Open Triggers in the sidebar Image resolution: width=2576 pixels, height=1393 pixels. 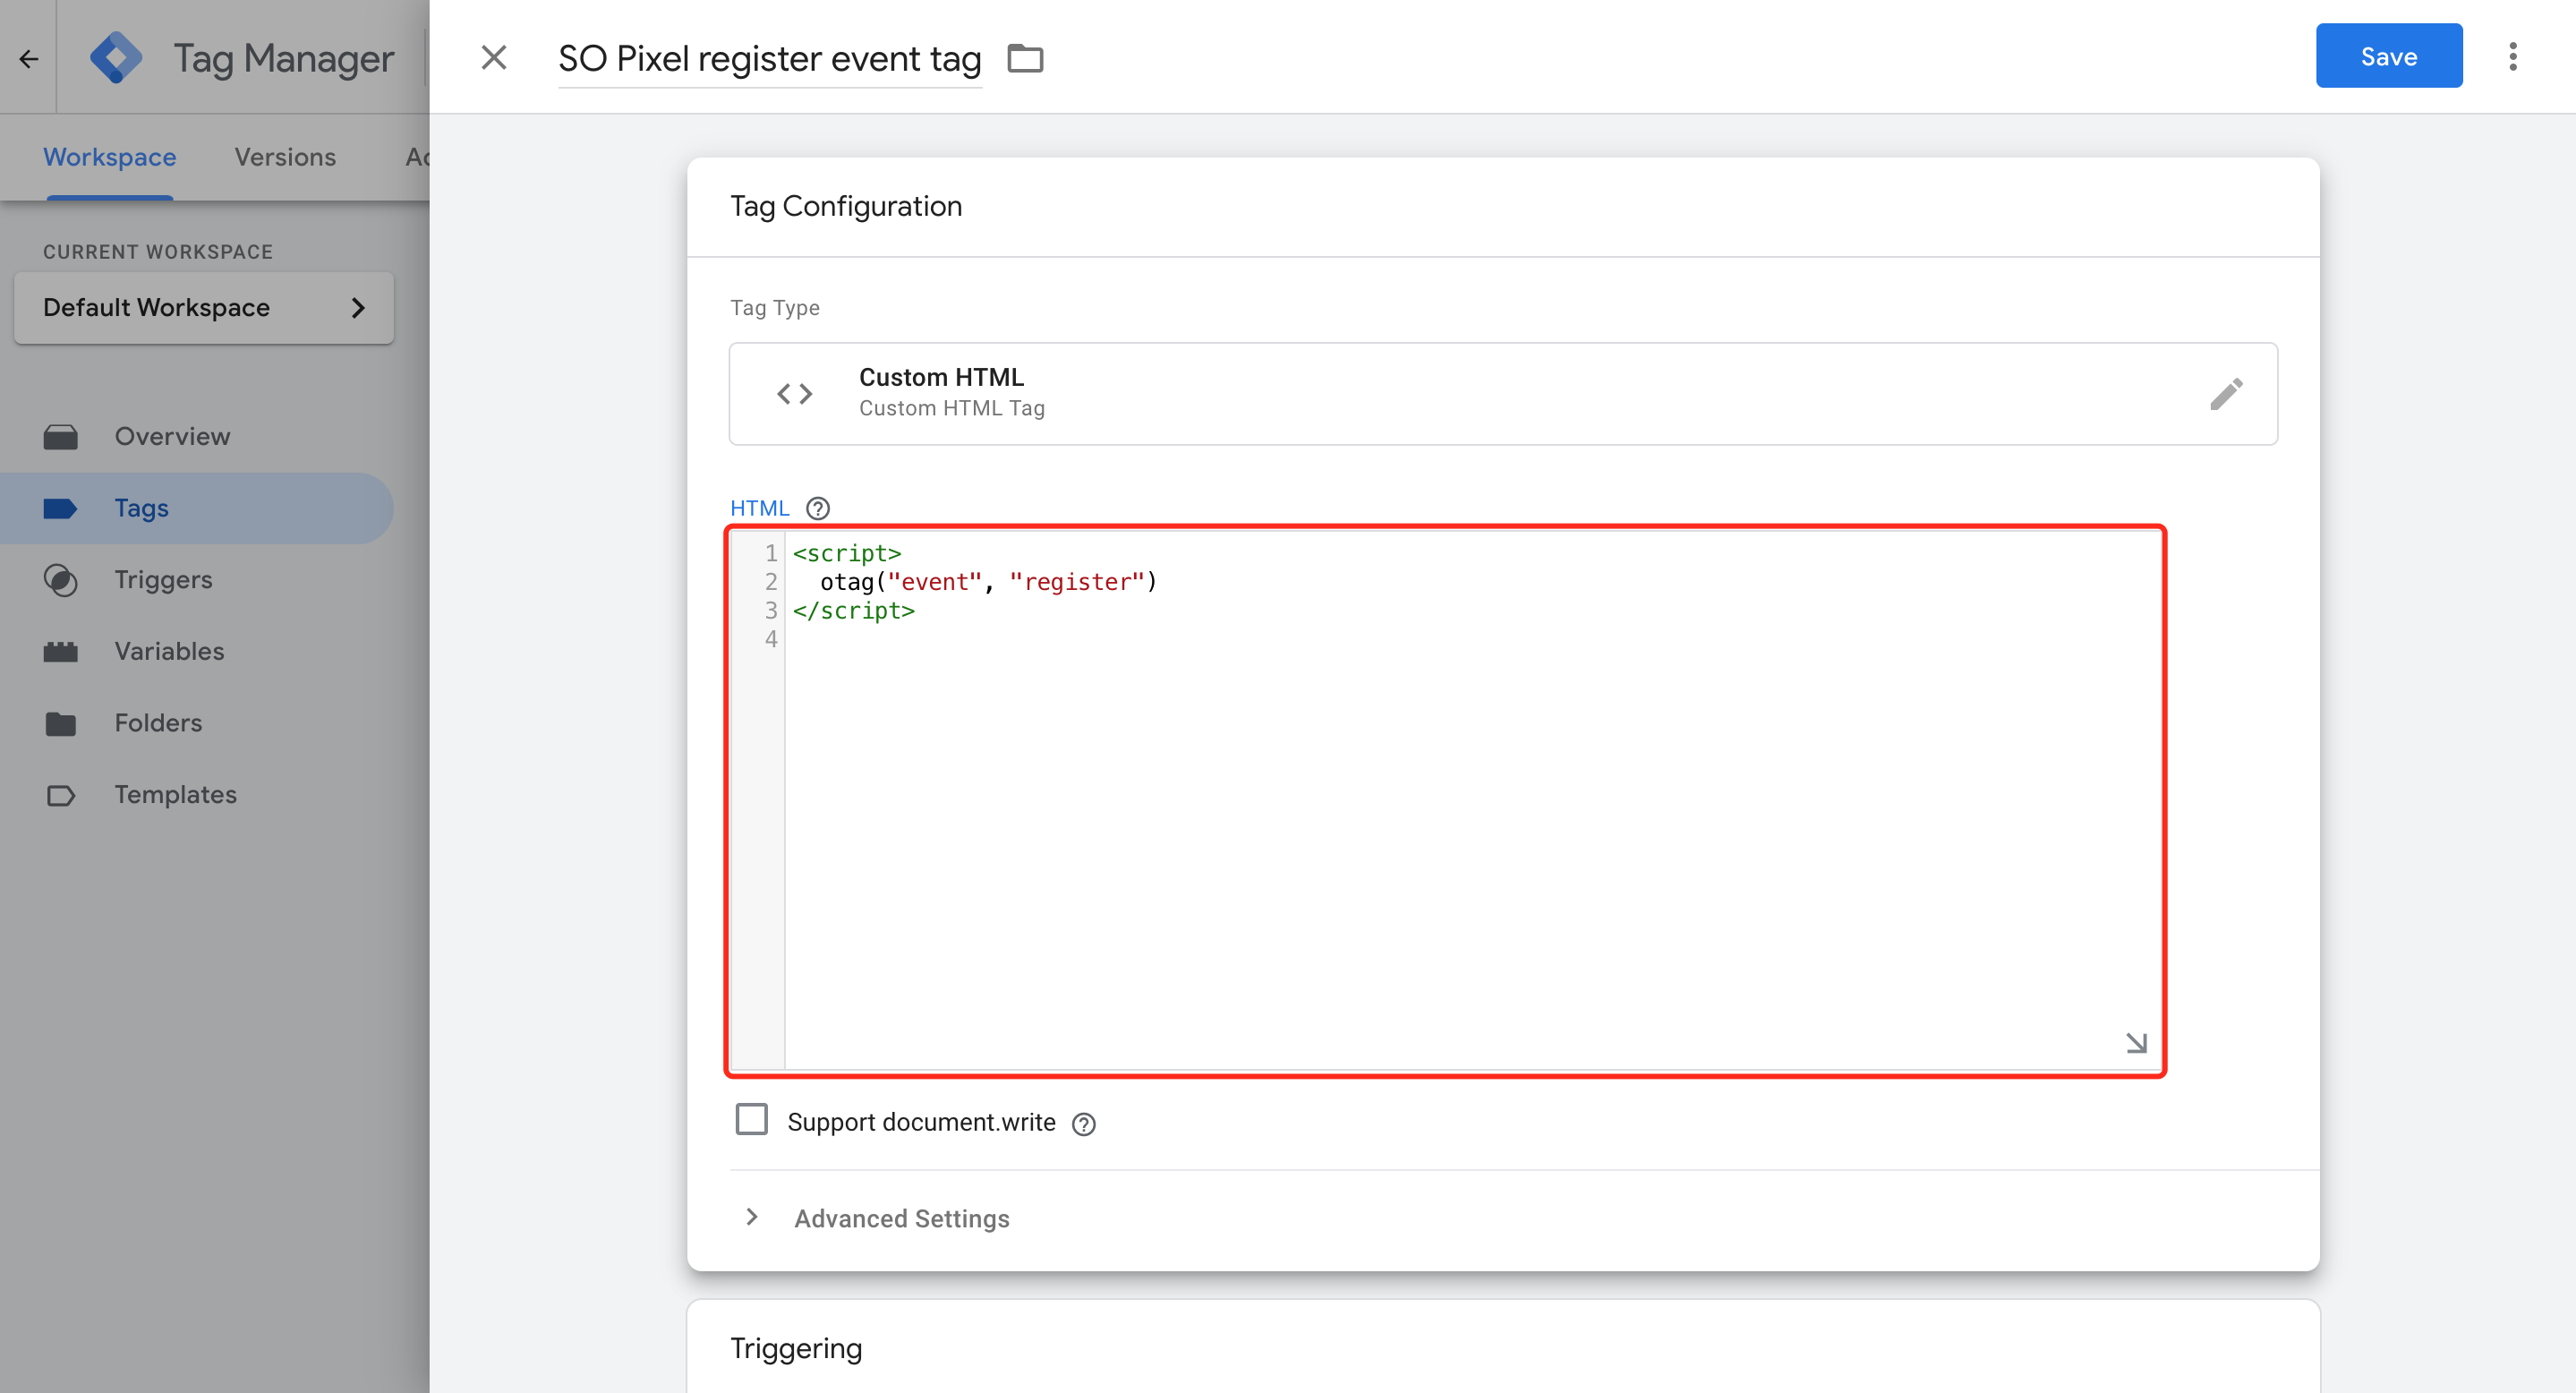click(163, 580)
